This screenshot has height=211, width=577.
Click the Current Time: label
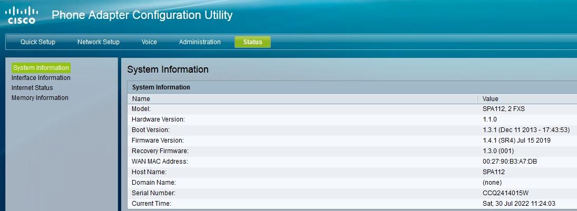151,203
